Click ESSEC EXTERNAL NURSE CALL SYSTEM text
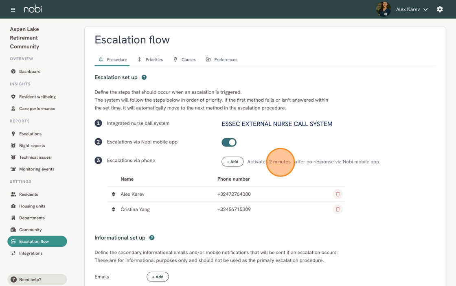This screenshot has height=286, width=456. tap(277, 124)
